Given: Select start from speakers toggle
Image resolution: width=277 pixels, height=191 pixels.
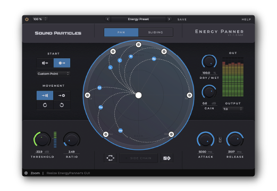Looking at the screenshot, I should tap(45, 63).
